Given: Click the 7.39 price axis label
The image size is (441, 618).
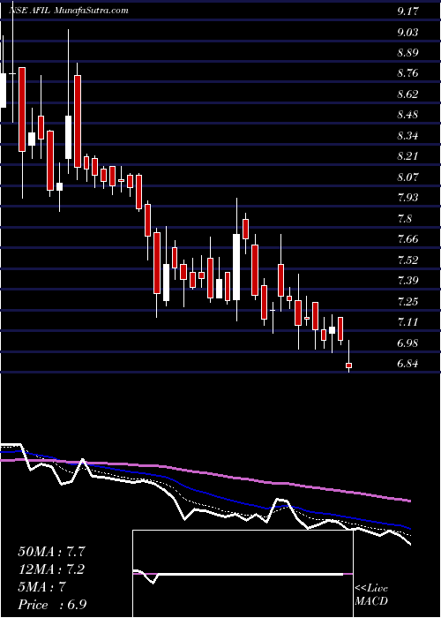Looking at the screenshot, I should tap(407, 281).
